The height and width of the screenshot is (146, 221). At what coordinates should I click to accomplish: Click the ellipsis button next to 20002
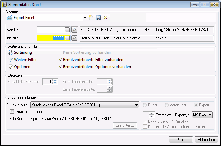pos(67,38)
